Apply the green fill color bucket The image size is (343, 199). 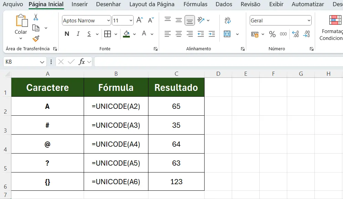[x=126, y=34]
